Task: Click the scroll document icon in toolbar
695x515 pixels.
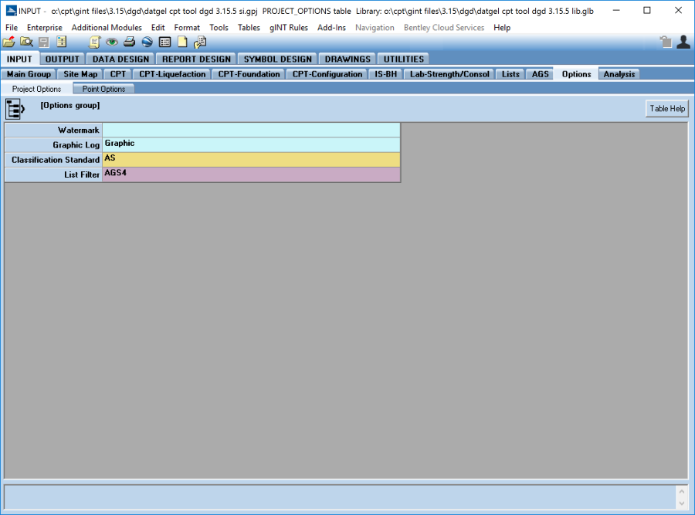Action: (x=94, y=42)
